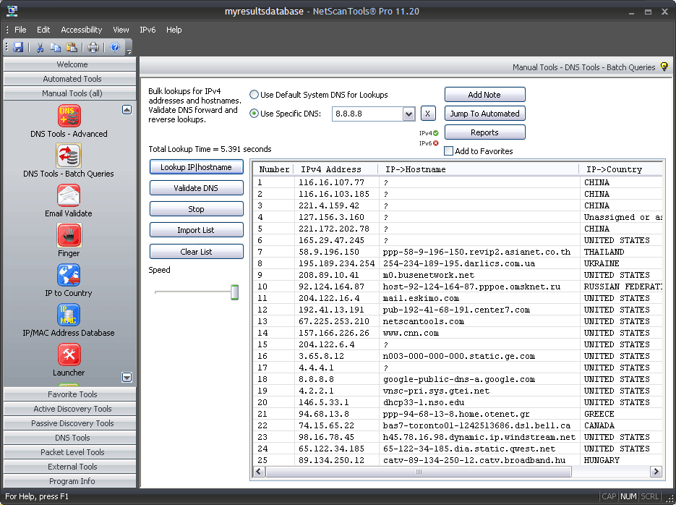
Task: Click the scroll left arrow in results
Action: [259, 472]
